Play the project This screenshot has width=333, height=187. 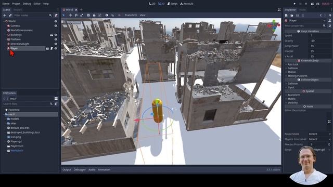(x=294, y=4)
